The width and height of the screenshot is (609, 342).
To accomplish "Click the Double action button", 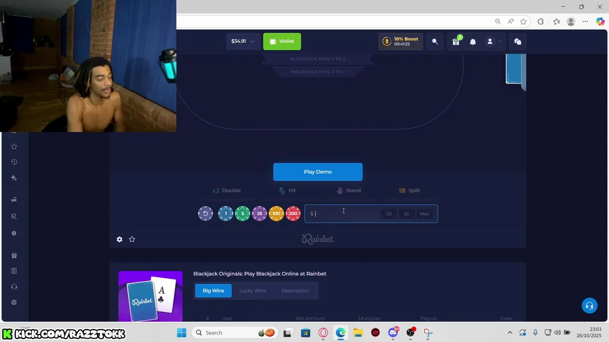I will 226,190.
